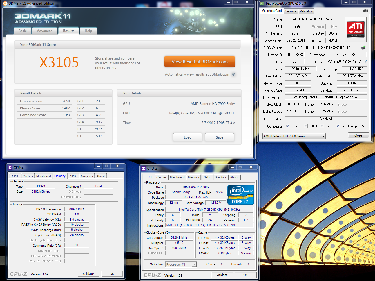Click the GPU Clock 1003 MHz field
Screen dimensions: 375x281
[x=294, y=104]
